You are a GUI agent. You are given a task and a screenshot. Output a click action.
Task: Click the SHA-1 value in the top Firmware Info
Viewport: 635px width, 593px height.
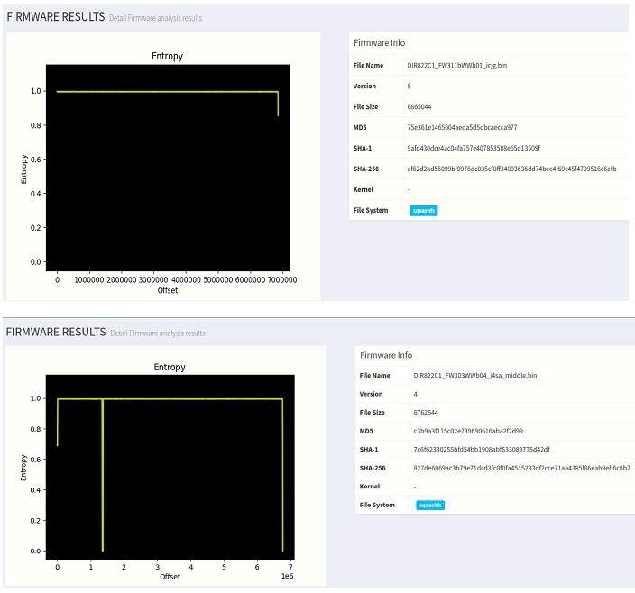click(474, 148)
